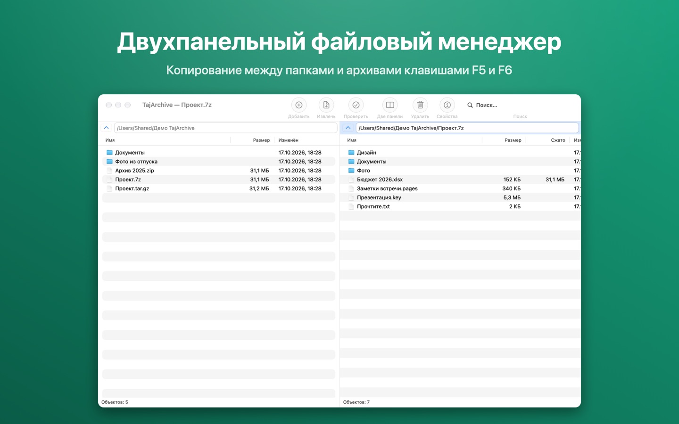Image resolution: width=679 pixels, height=424 pixels.
Task: Click the magnifier icon in search field
Action: point(470,105)
